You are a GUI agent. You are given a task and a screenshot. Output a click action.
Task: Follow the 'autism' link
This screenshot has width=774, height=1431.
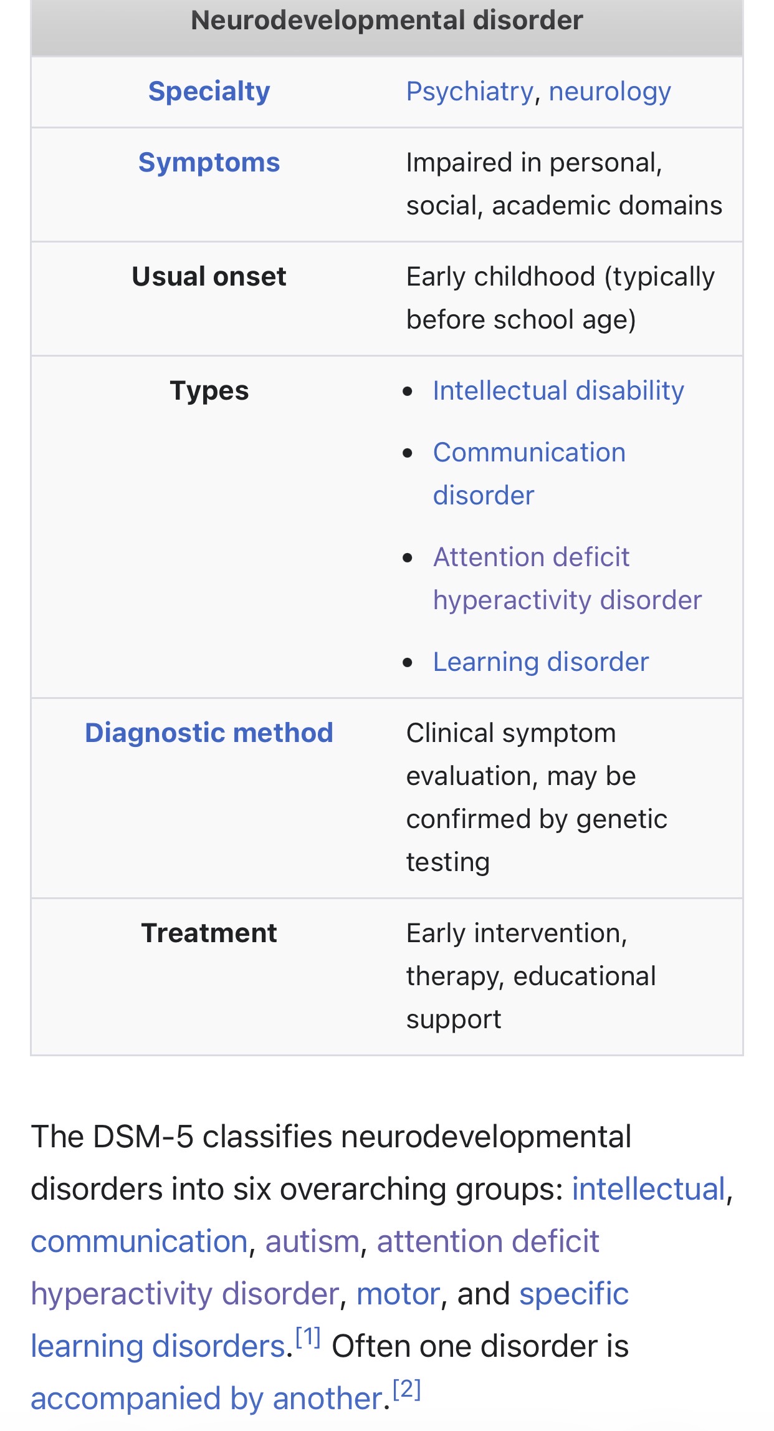coord(312,1241)
